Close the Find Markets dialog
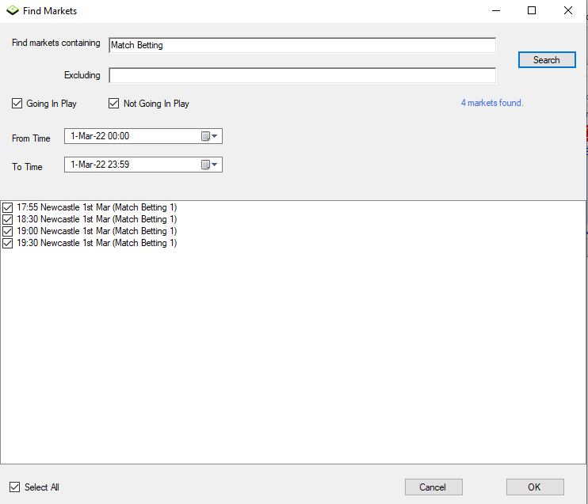Image resolution: width=588 pixels, height=504 pixels. pos(568,11)
